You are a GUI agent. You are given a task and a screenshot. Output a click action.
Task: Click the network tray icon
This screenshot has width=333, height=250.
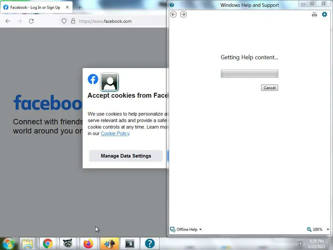click(x=300, y=243)
